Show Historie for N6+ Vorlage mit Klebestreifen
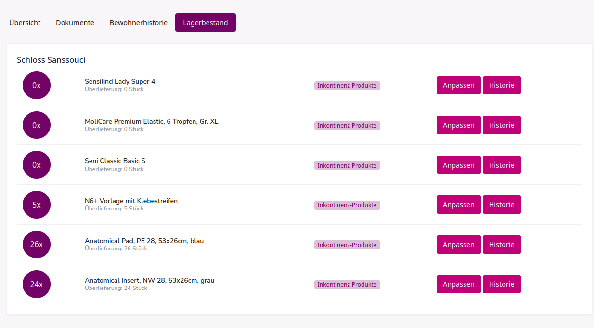The image size is (594, 328). pos(502,205)
